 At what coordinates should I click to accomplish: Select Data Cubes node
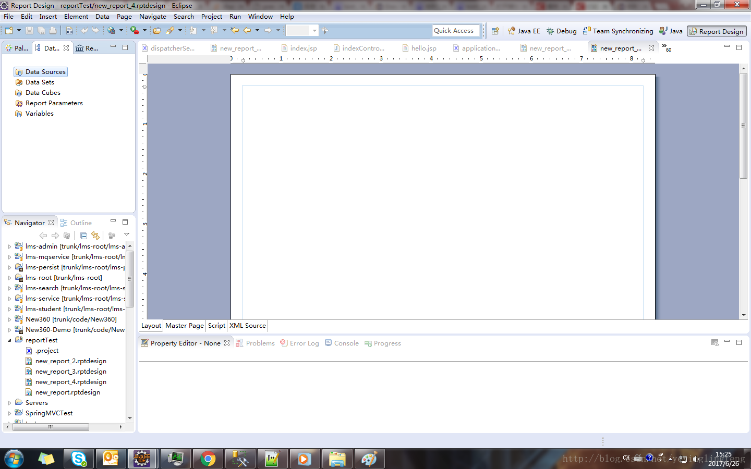(x=38, y=93)
